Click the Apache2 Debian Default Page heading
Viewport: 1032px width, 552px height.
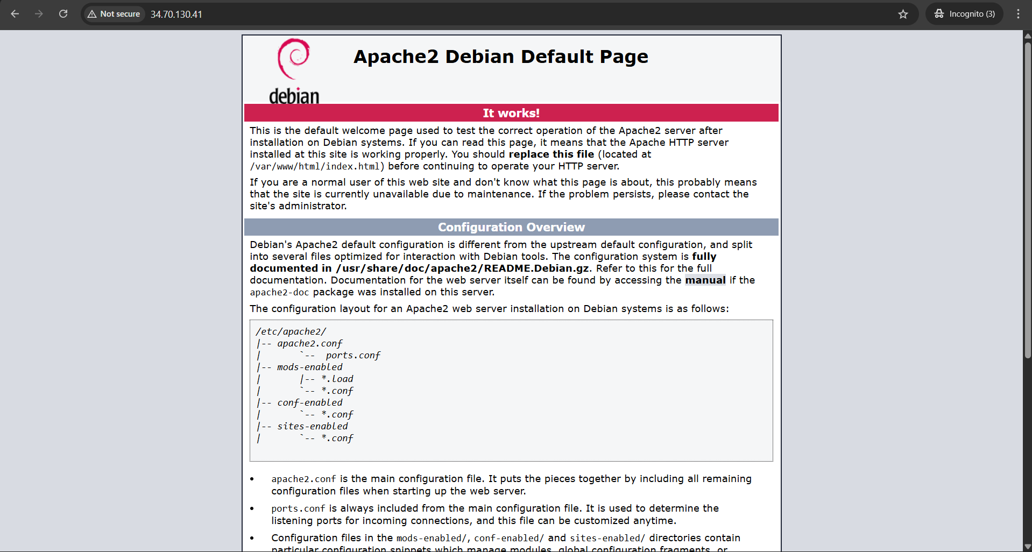click(500, 56)
